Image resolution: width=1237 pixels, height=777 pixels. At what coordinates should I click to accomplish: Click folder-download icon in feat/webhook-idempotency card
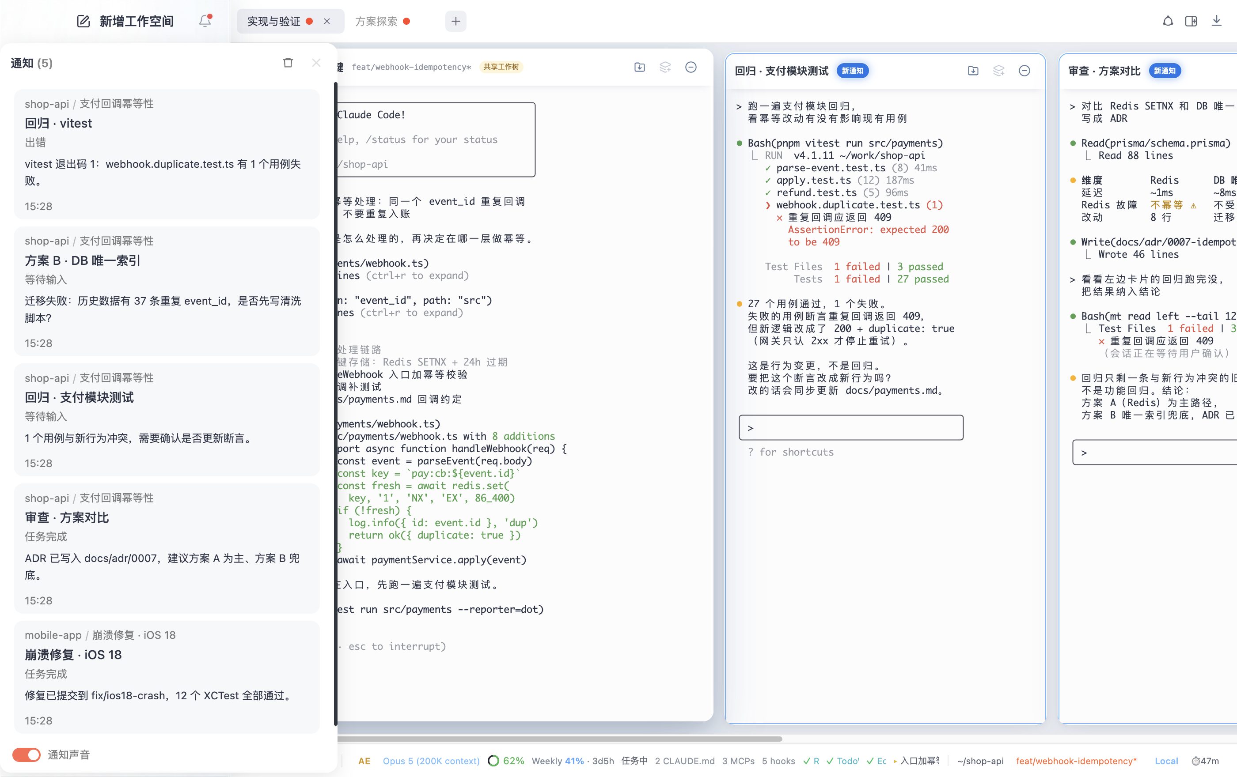tap(639, 67)
